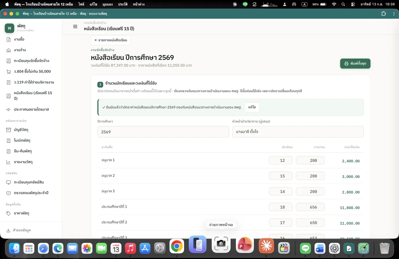Go back via รายการหนังสือเรียน button

111,40
